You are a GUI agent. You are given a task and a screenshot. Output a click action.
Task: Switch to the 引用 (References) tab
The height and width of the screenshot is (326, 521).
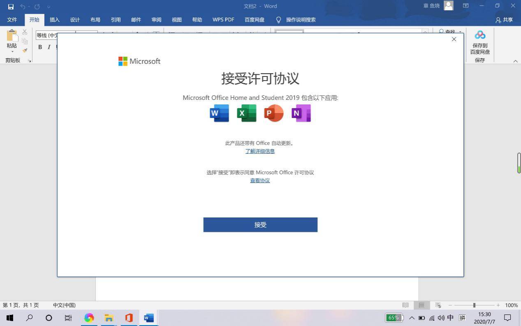(116, 20)
